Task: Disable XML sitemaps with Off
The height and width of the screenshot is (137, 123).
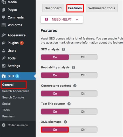Action: point(83,129)
